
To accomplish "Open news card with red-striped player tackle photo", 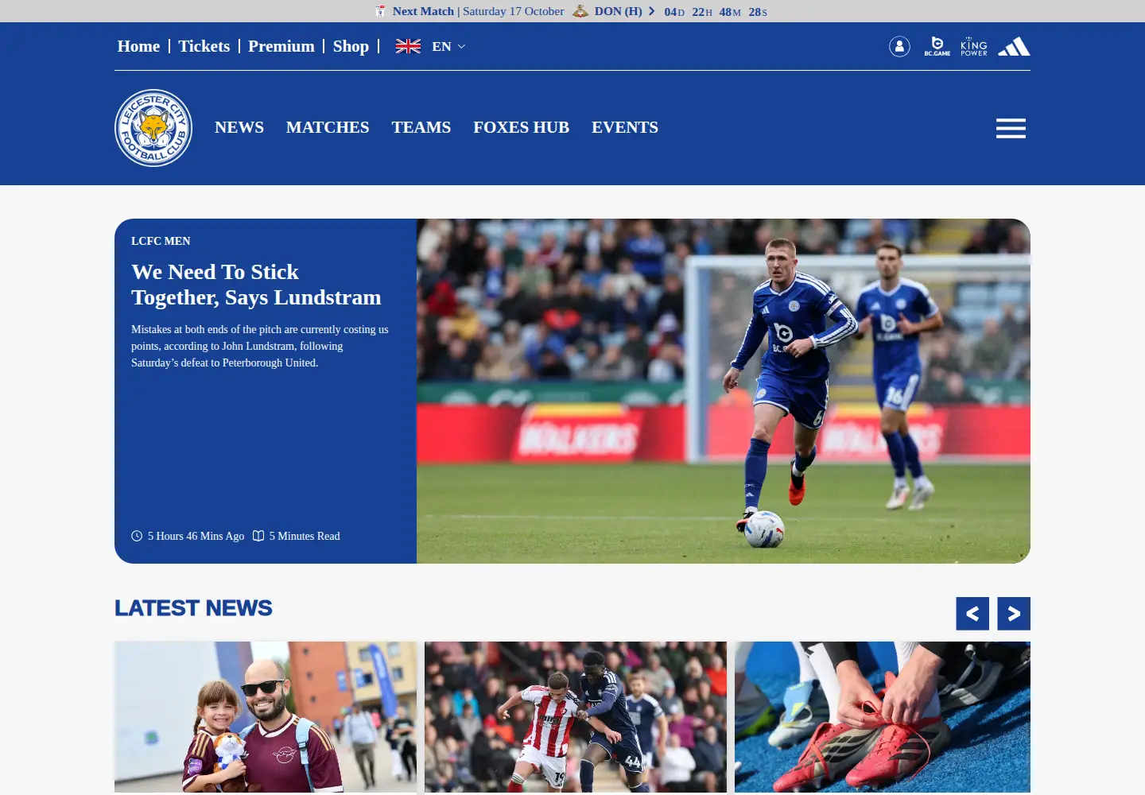I will click(x=576, y=717).
